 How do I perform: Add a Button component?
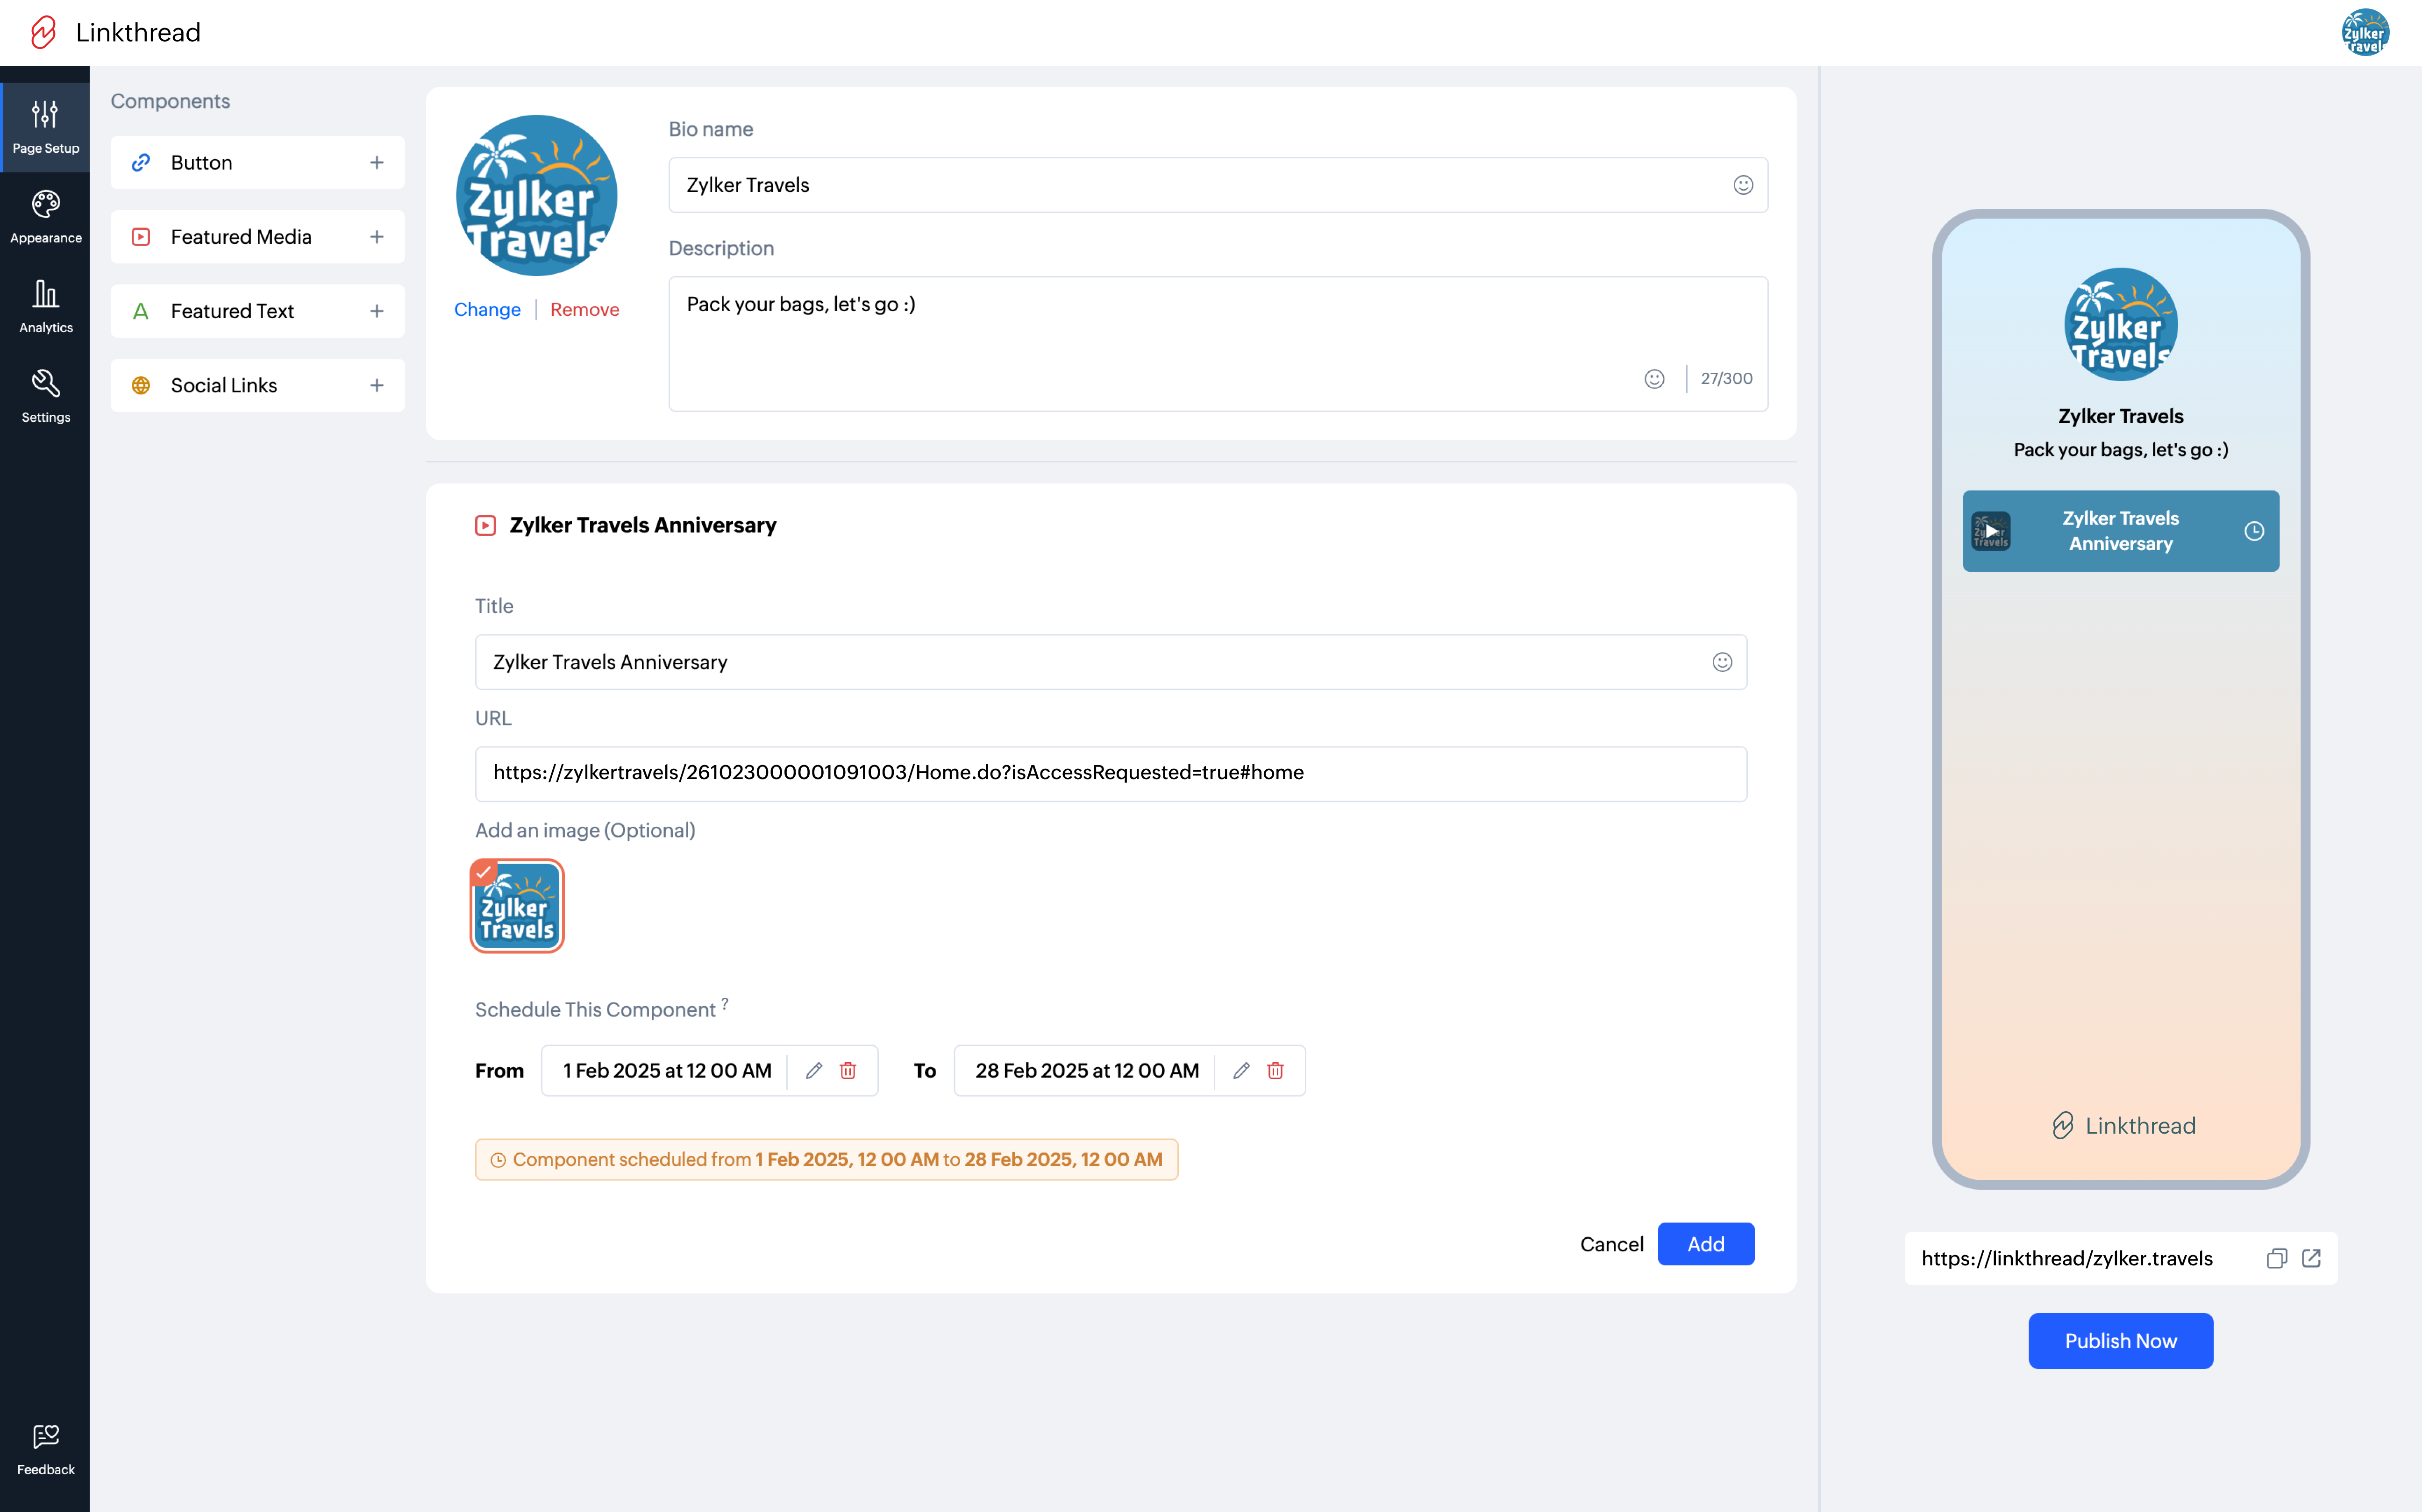click(x=377, y=162)
